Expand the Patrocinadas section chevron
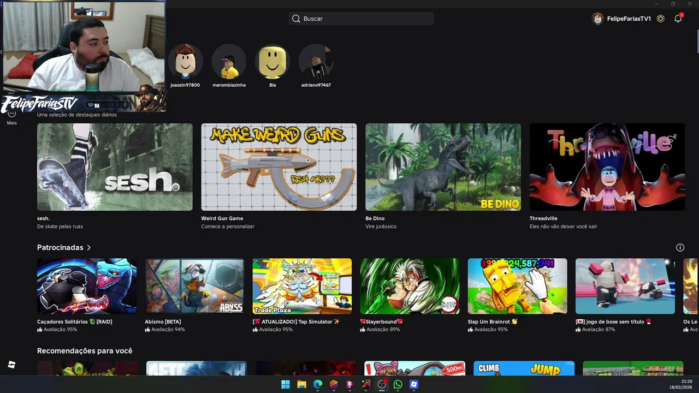The width and height of the screenshot is (699, 393). click(x=88, y=248)
